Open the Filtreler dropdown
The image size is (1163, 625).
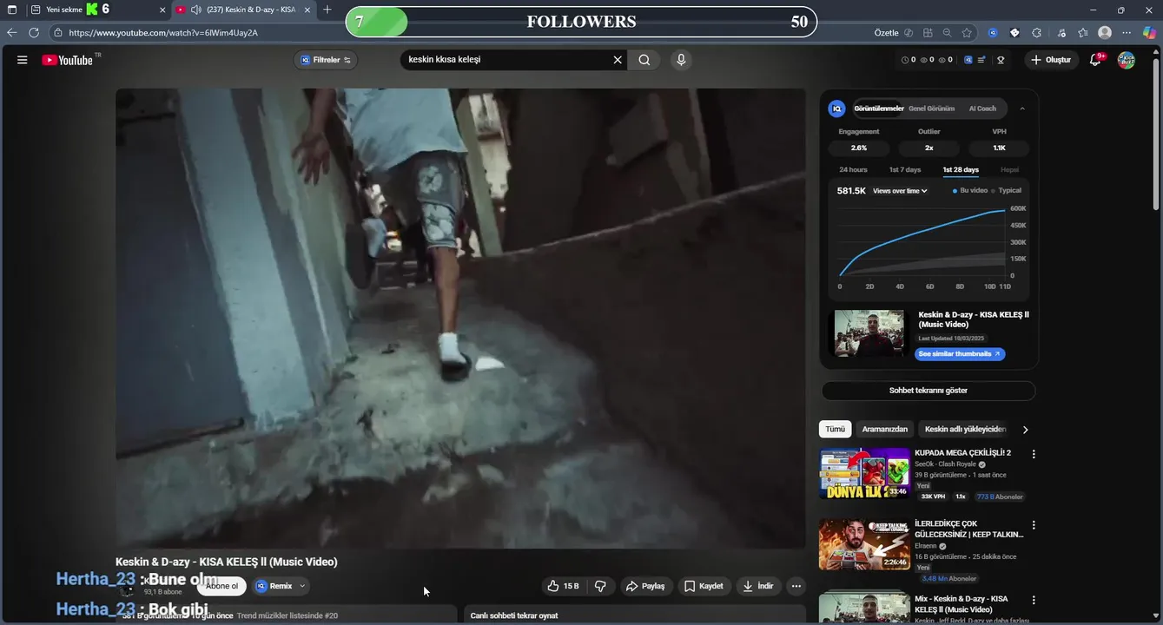(x=326, y=60)
